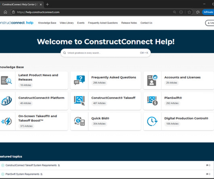Click the Login button
The width and height of the screenshot is (214, 179).
210,23
